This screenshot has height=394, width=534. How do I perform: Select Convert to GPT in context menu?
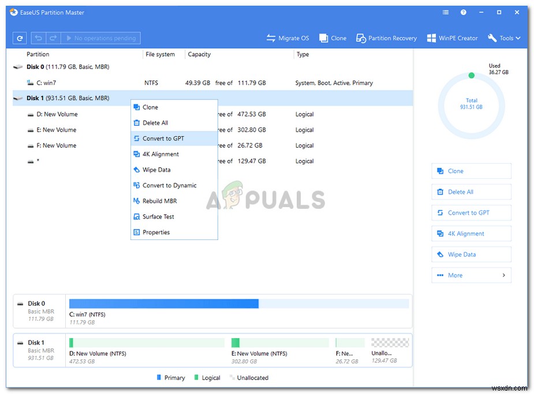[174, 138]
